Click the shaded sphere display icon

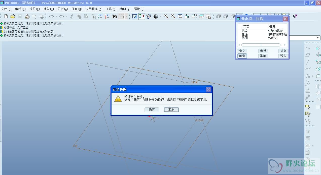[156, 16]
